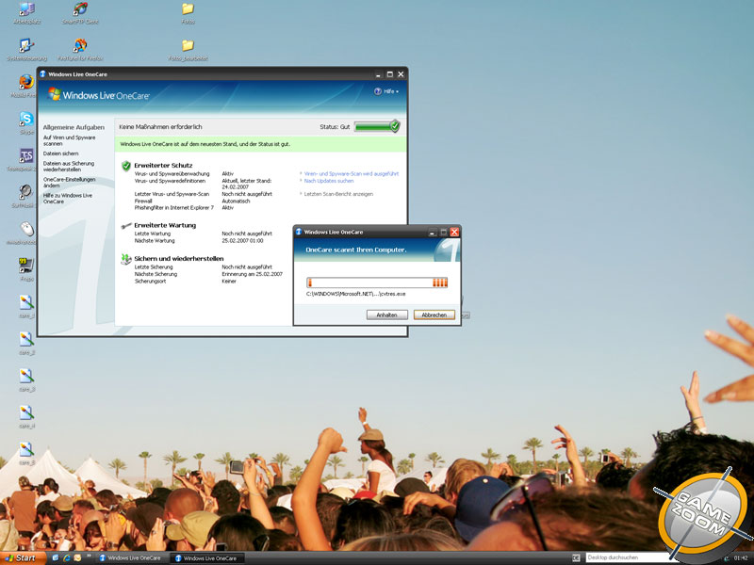754x565 pixels.
Task: Open the Start menu
Action: coord(22,557)
